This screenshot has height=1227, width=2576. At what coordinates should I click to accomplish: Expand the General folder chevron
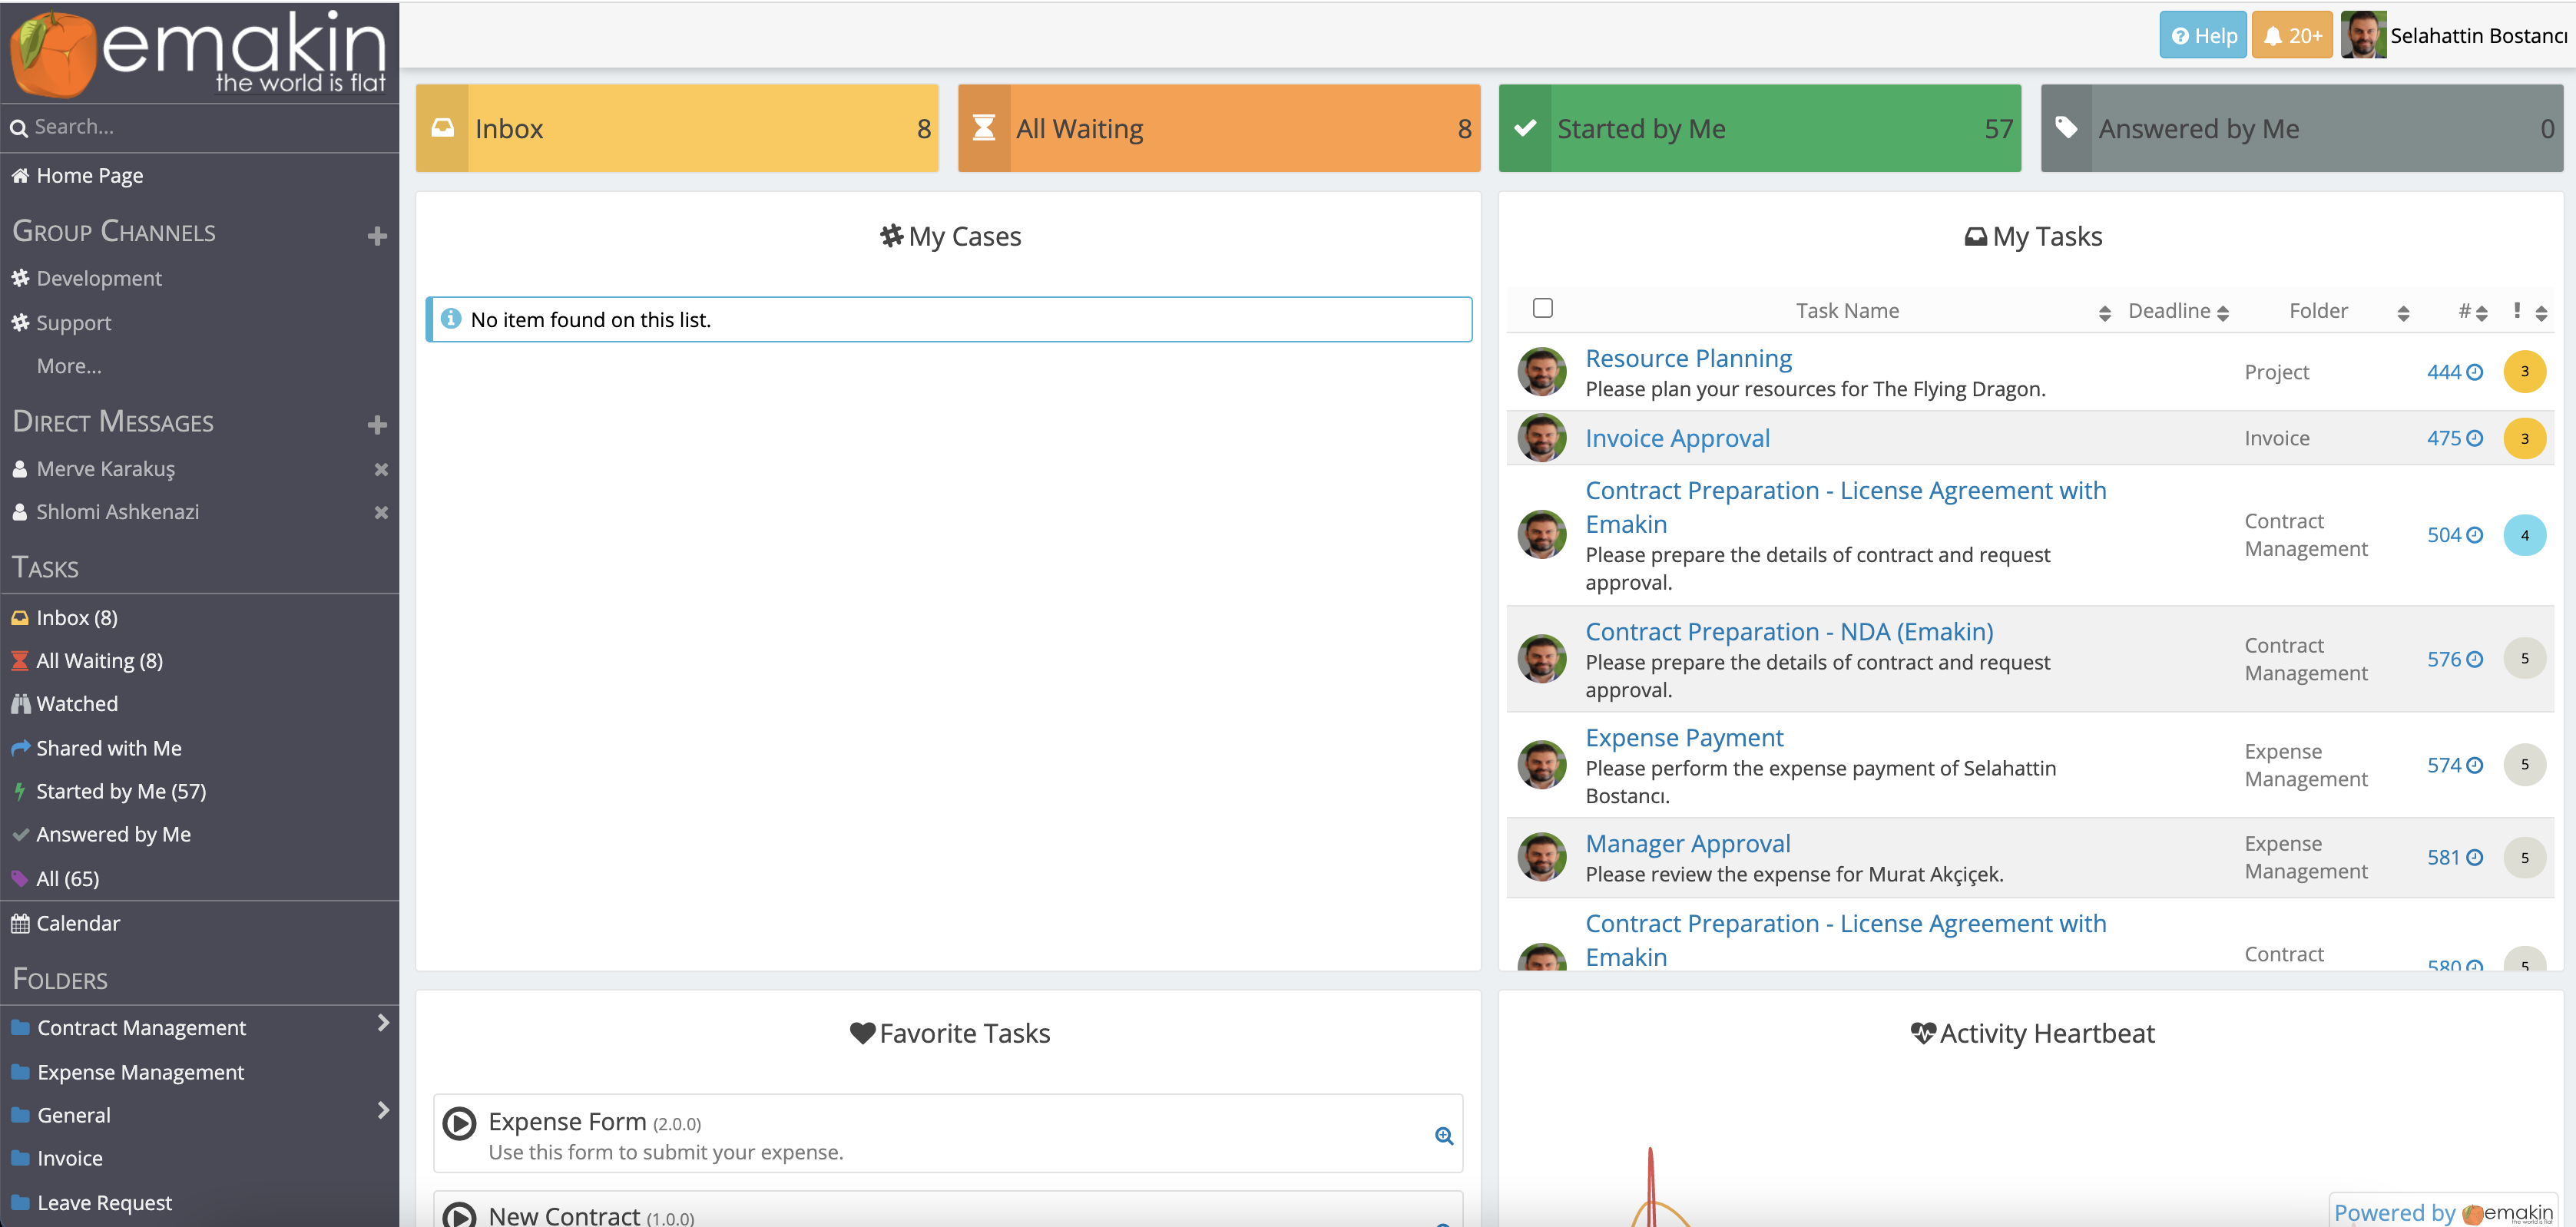[383, 1110]
